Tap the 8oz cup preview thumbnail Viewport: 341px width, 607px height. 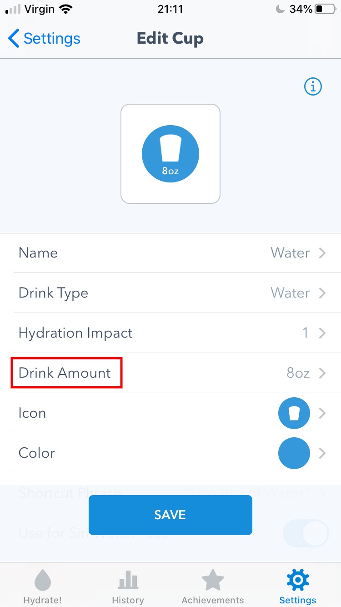[170, 154]
